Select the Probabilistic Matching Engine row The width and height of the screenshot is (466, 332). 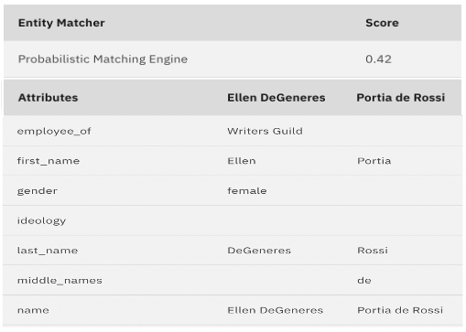click(x=233, y=59)
